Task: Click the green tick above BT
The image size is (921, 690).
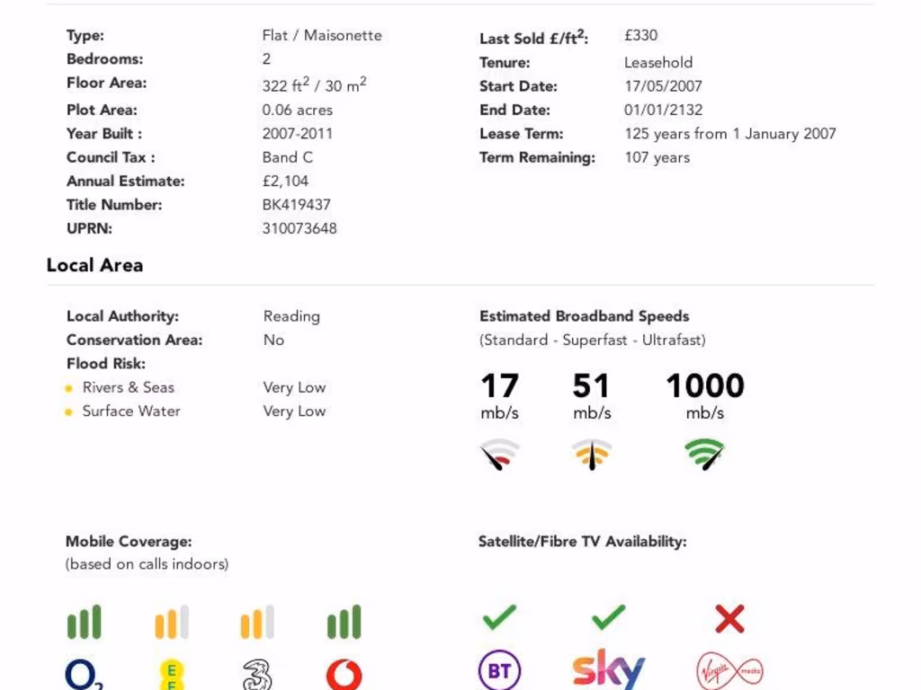Action: click(499, 617)
